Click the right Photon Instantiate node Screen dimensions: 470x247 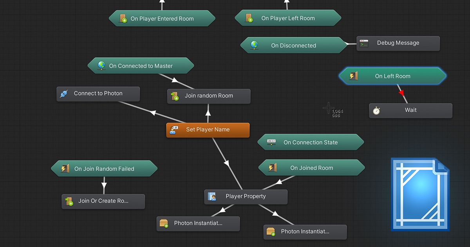coord(305,232)
